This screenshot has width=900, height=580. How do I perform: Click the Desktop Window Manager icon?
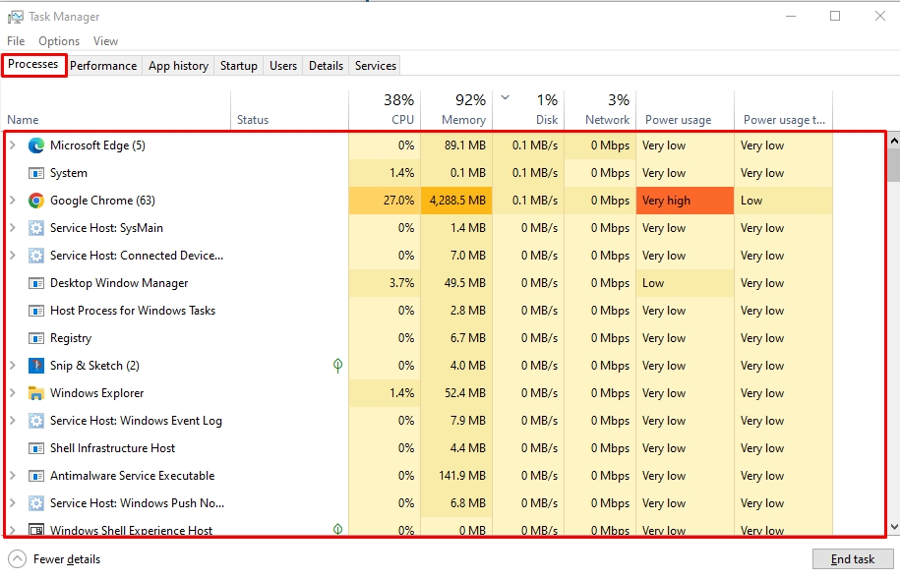pyautogui.click(x=36, y=283)
